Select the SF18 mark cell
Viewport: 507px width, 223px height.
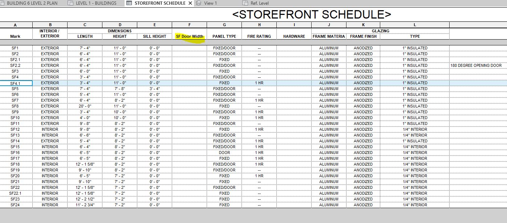pyautogui.click(x=15, y=164)
